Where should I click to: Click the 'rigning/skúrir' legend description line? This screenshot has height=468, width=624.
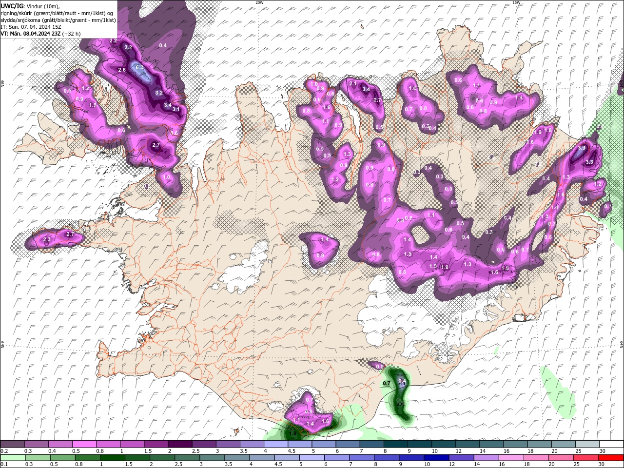click(57, 13)
